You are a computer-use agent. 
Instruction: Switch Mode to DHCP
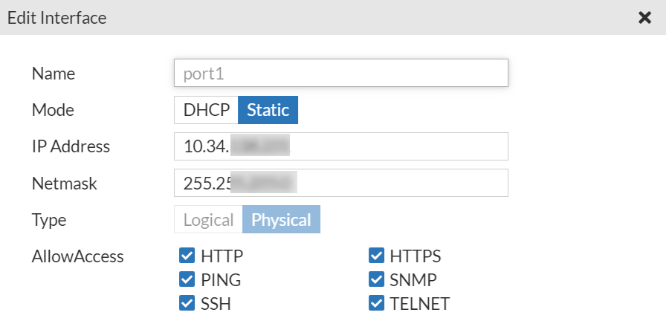click(206, 110)
